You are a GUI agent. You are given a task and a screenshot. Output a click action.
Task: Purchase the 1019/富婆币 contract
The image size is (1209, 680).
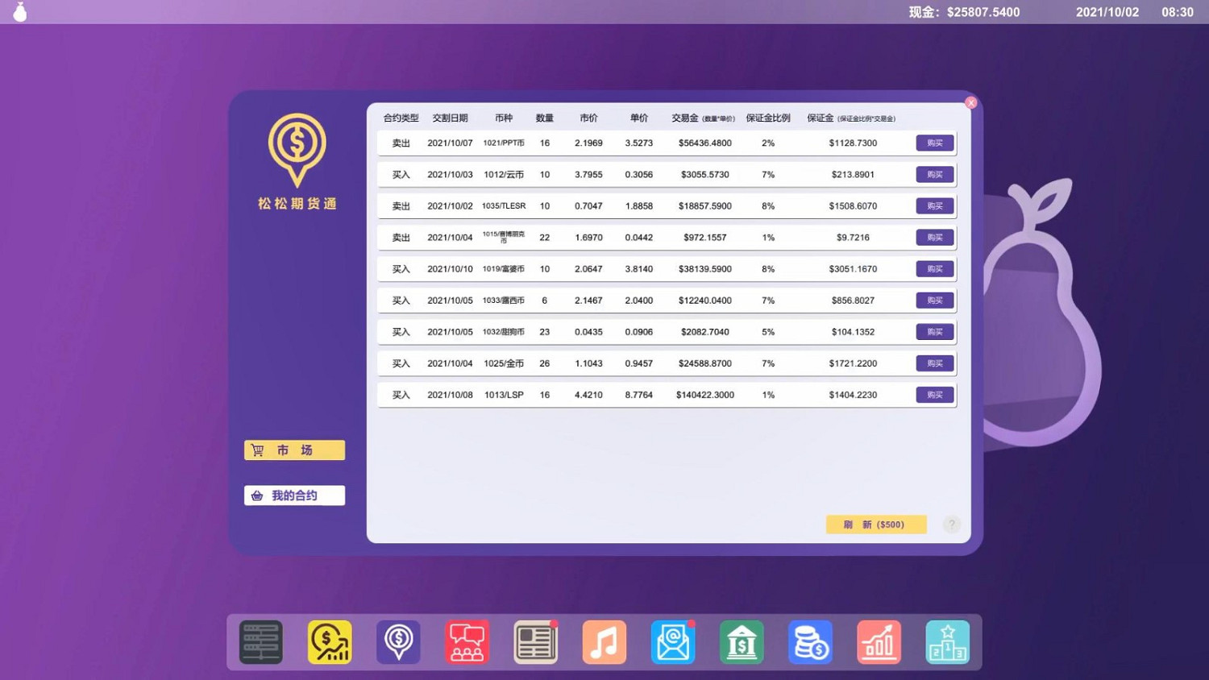click(x=934, y=268)
